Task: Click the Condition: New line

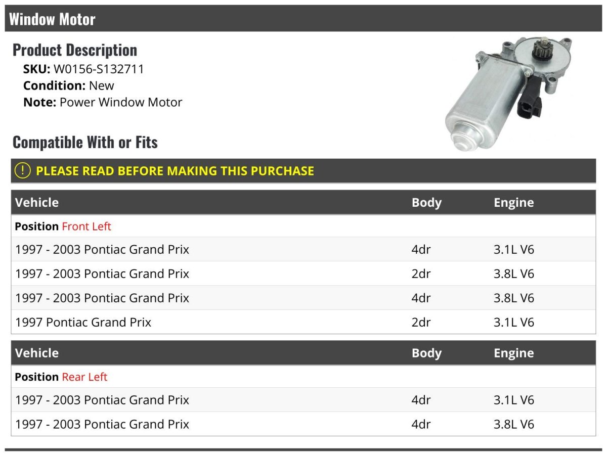Action: (69, 85)
